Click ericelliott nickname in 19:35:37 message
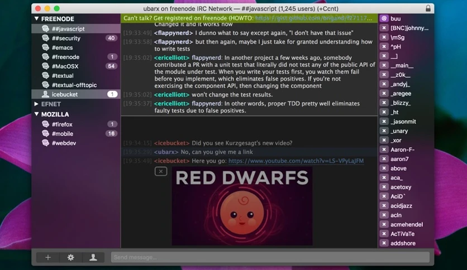 [x=171, y=103]
